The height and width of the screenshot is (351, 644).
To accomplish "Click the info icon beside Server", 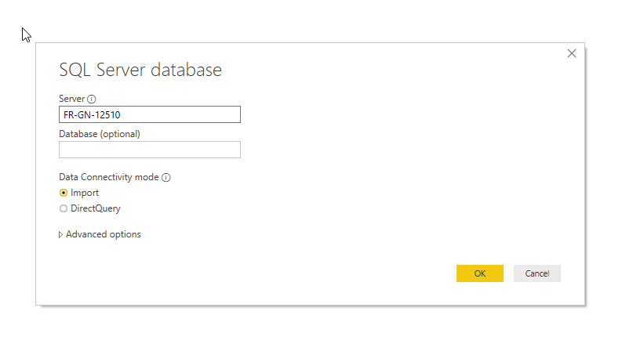I will (91, 100).
